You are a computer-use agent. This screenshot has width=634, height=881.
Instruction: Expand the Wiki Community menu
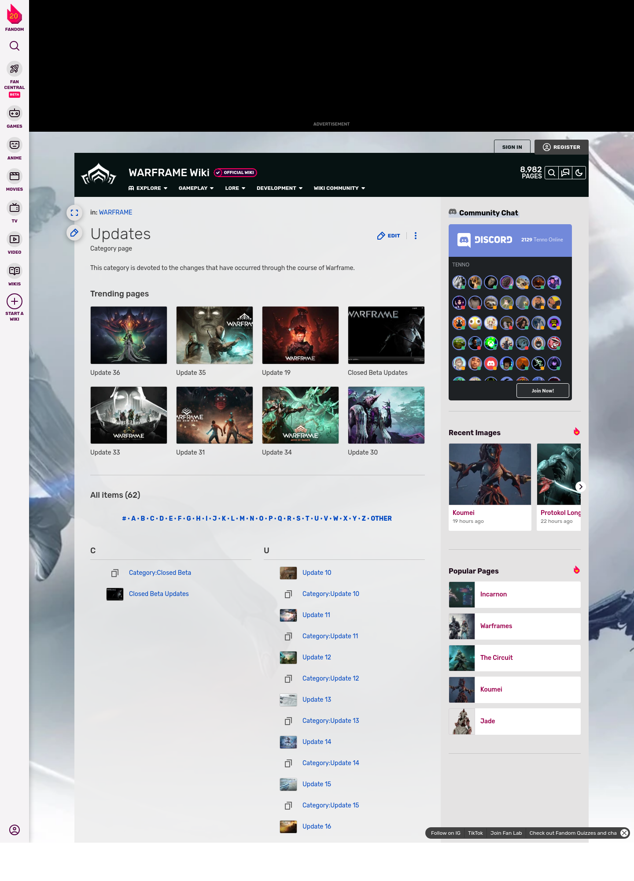coord(339,188)
